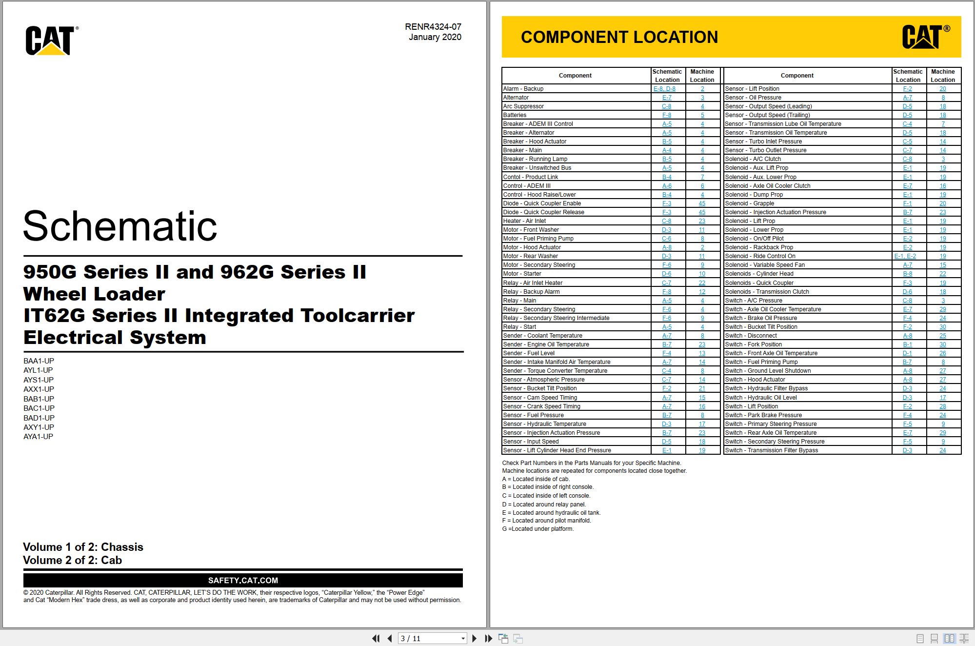Open Switch - Front Axle Oil Temperature link D-1
Viewport: 975px width, 646px height.
pos(907,353)
